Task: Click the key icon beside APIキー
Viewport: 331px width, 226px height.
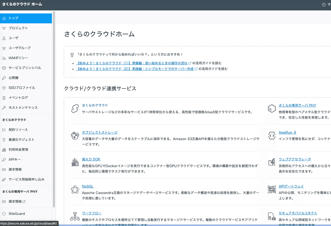Action: point(4,160)
